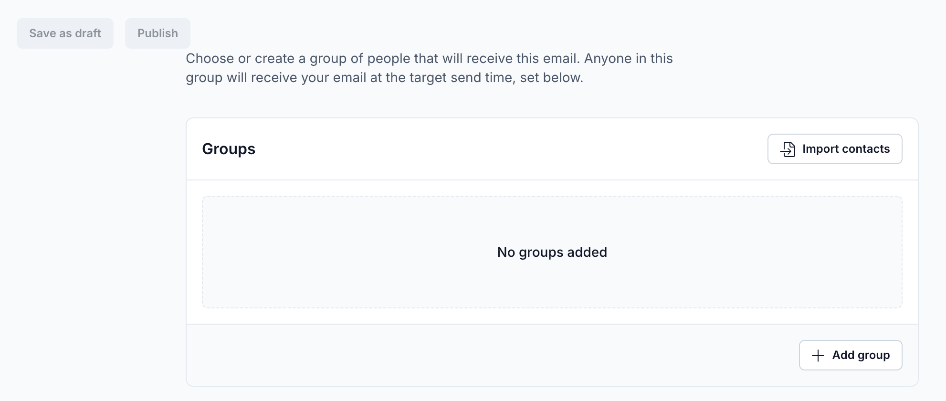Click blank header space between Groups and Import contacts
This screenshot has width=946, height=401.
tap(501, 149)
